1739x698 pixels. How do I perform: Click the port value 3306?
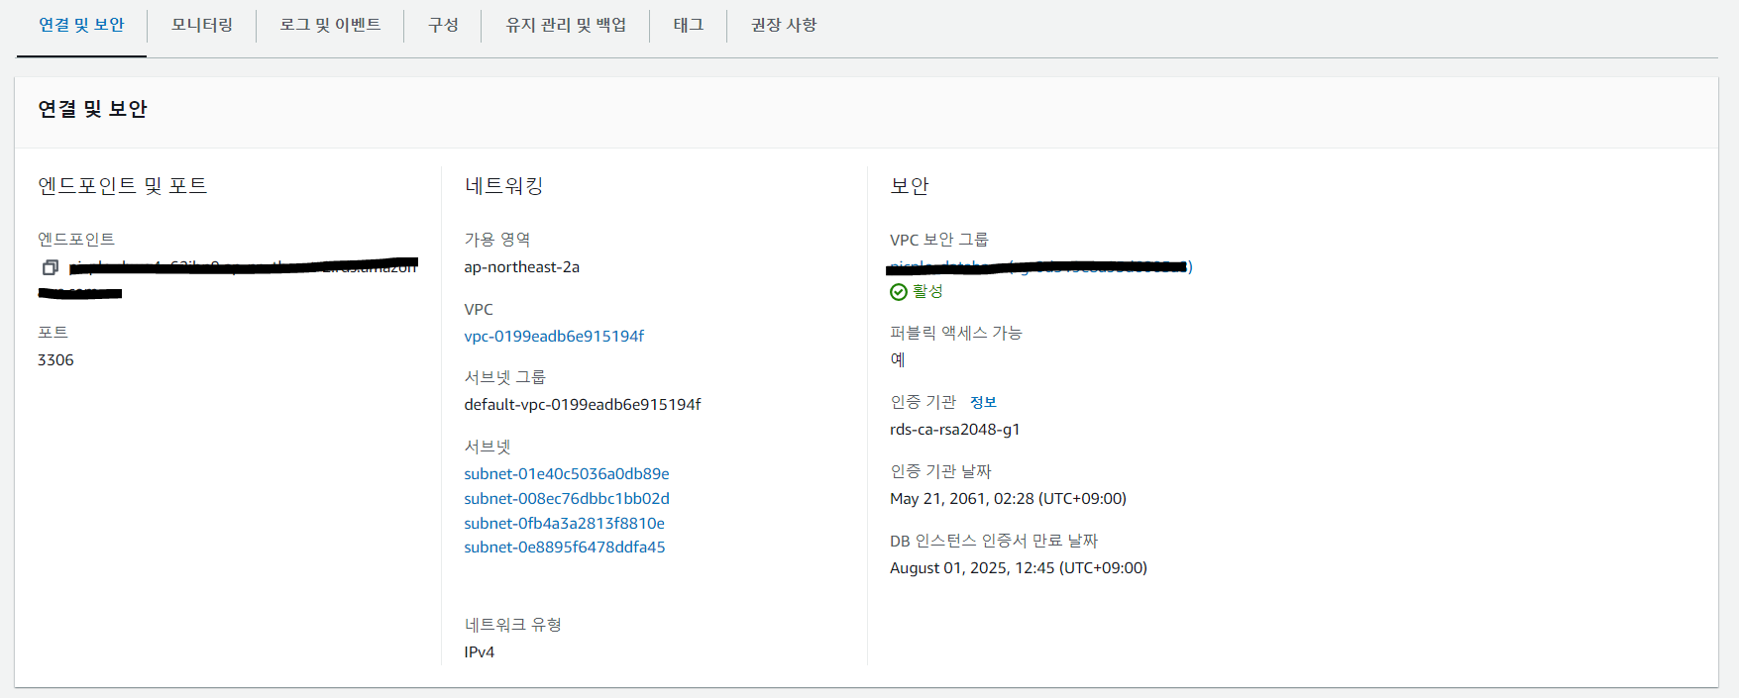[55, 360]
